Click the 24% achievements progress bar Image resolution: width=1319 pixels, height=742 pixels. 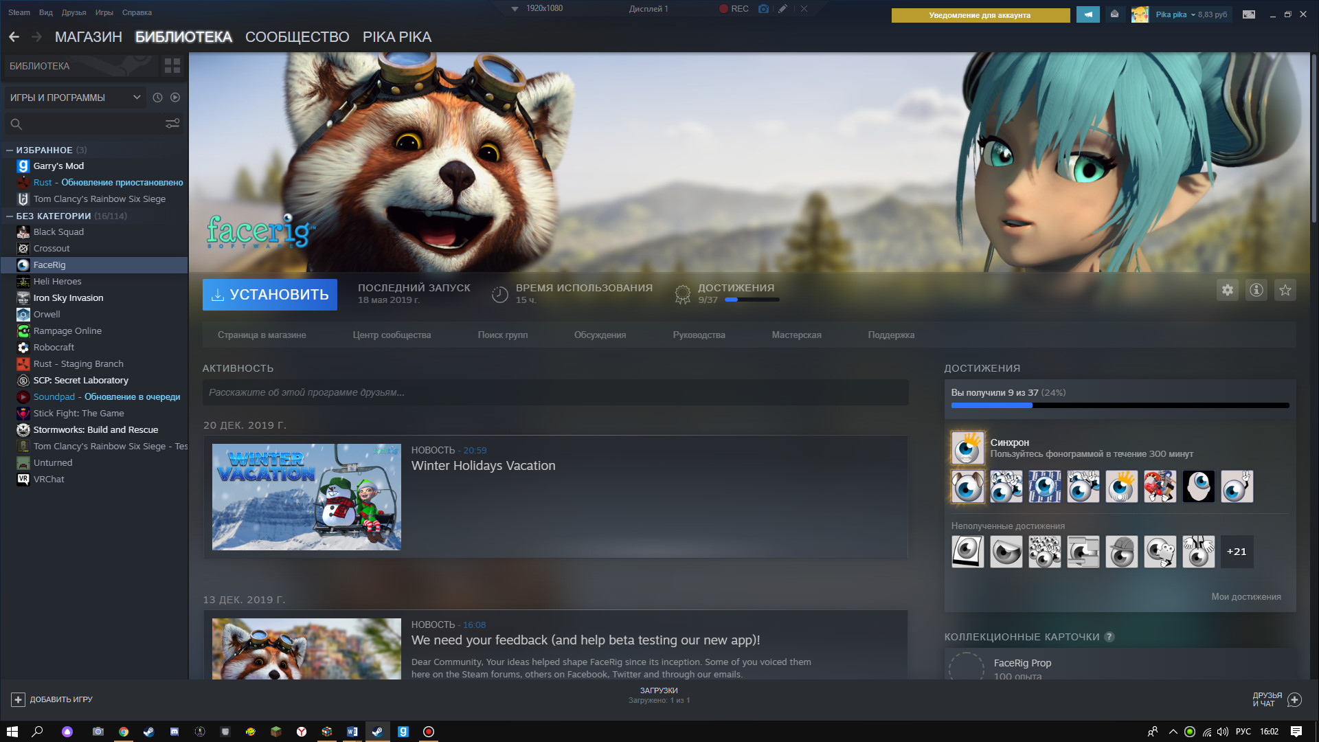pyautogui.click(x=1120, y=406)
